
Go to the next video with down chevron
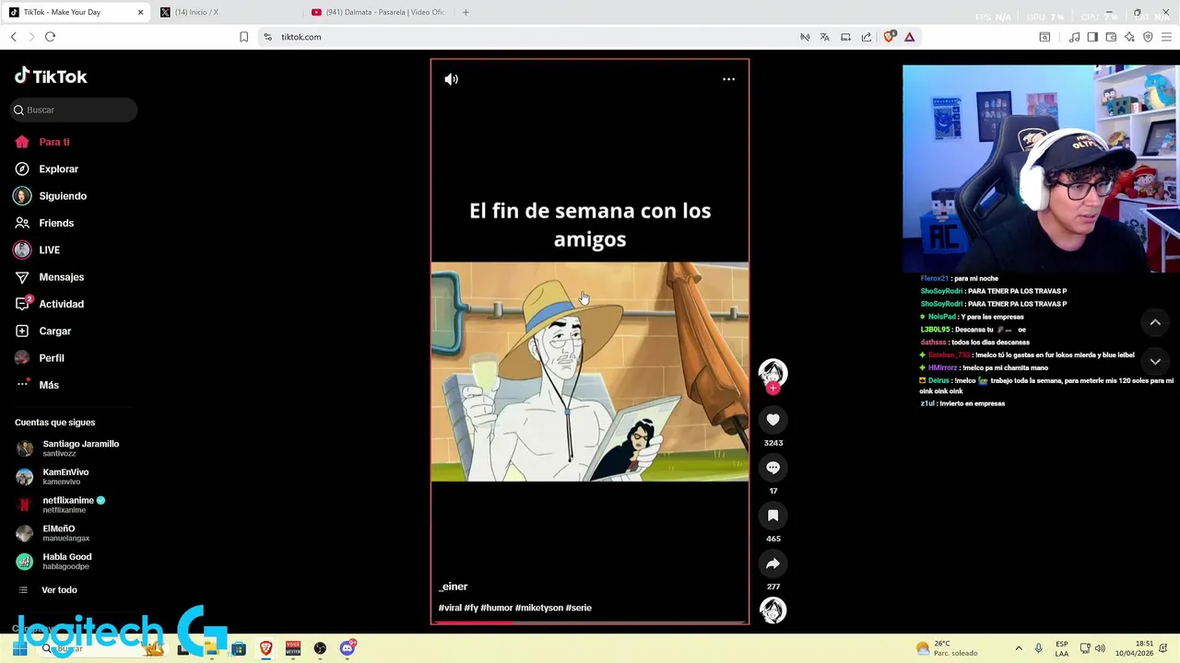click(1155, 362)
